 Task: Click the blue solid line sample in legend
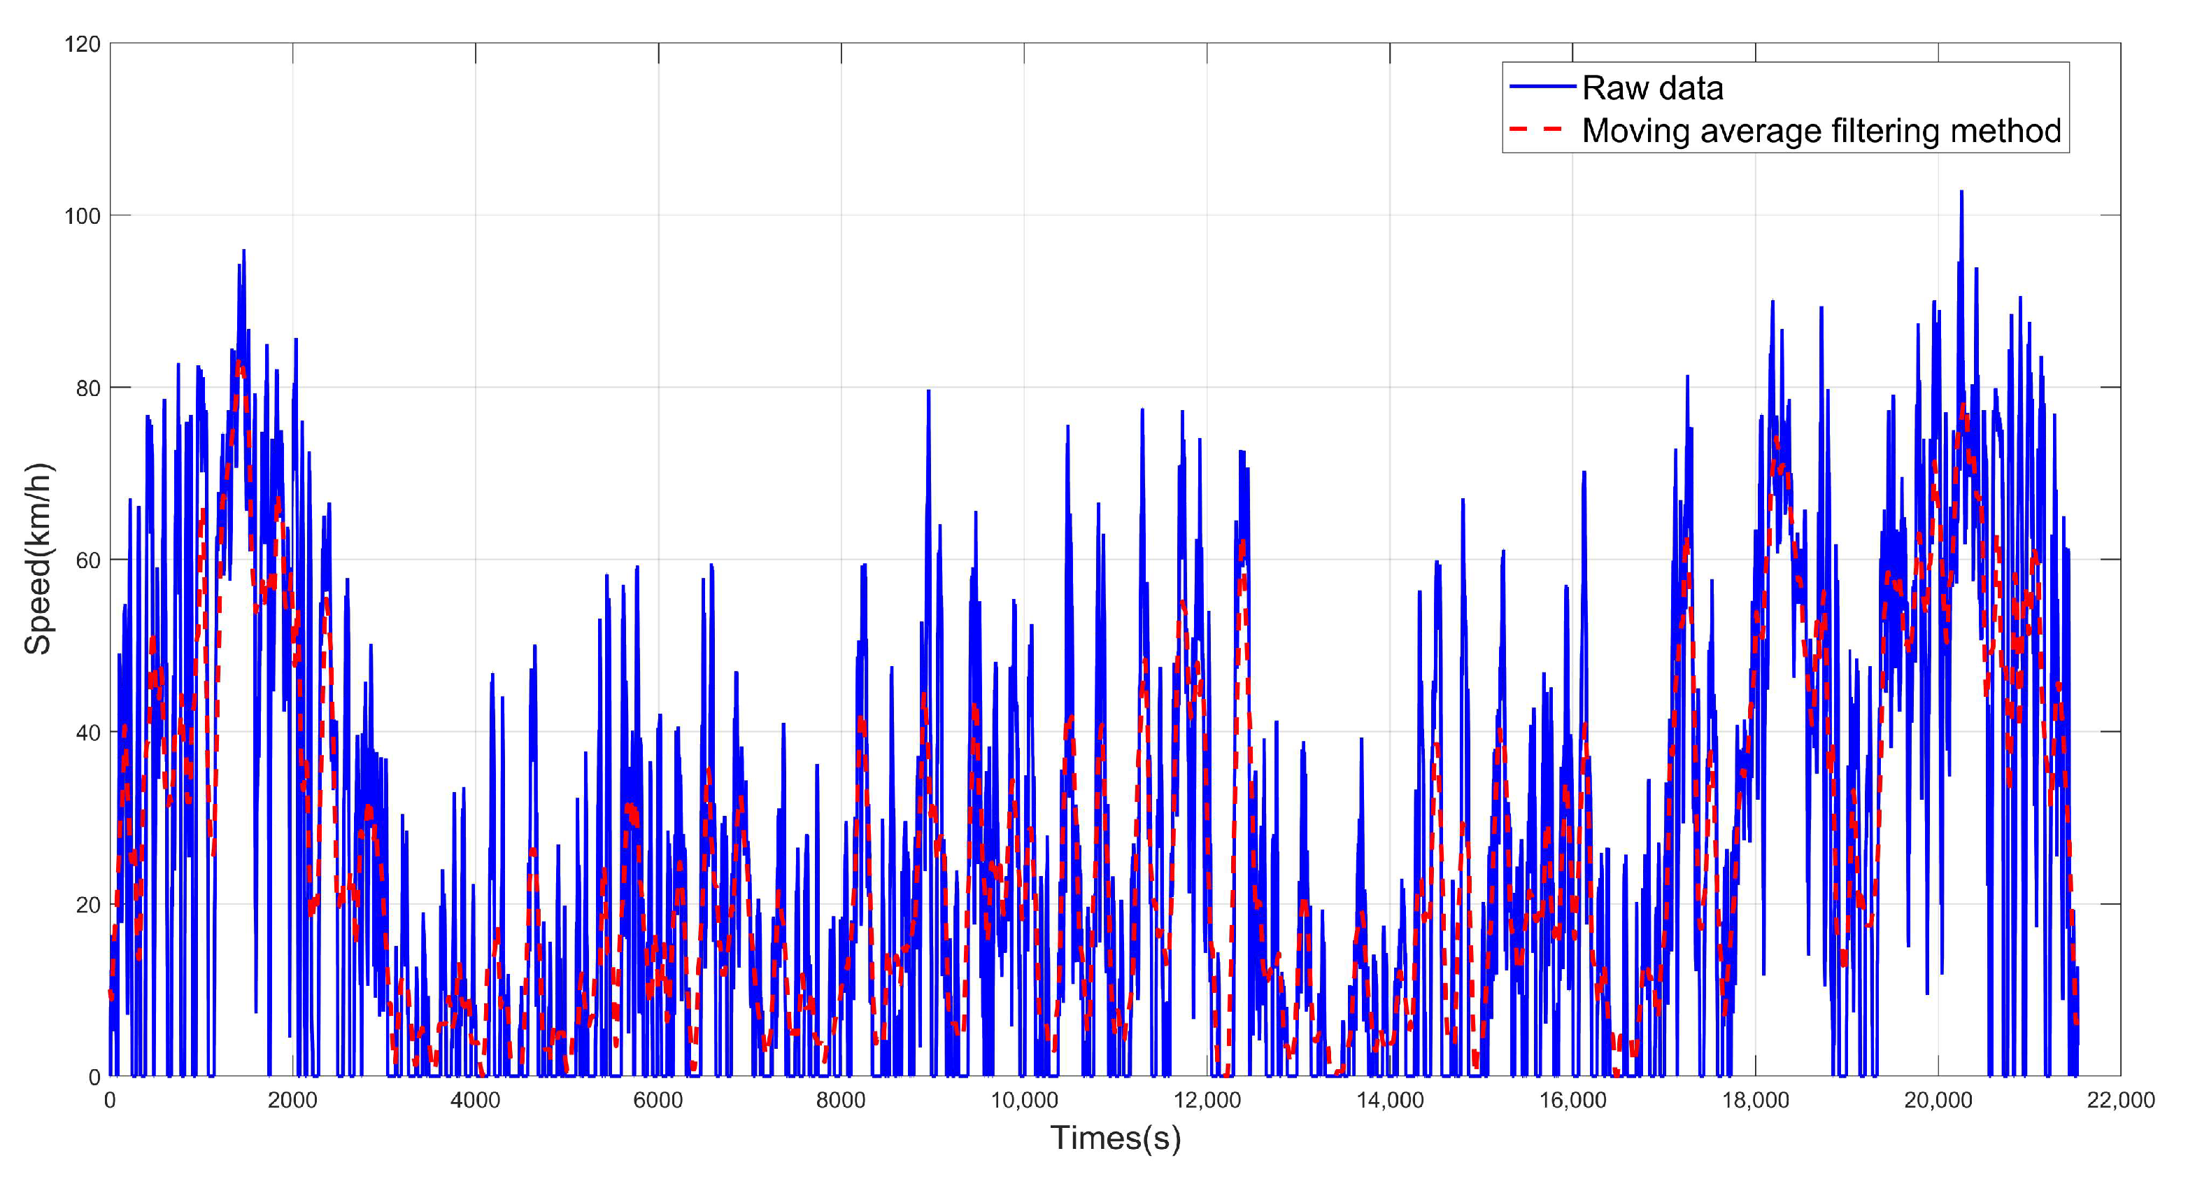click(x=1542, y=87)
